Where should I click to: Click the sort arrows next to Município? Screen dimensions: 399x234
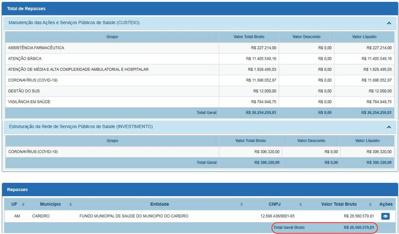coord(70,204)
